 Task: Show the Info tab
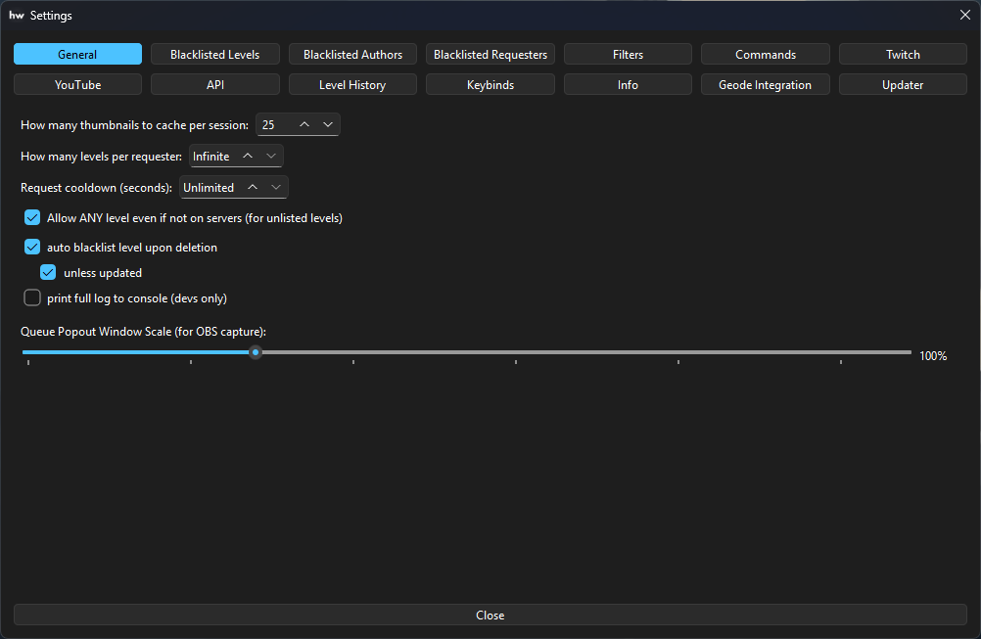coord(629,84)
